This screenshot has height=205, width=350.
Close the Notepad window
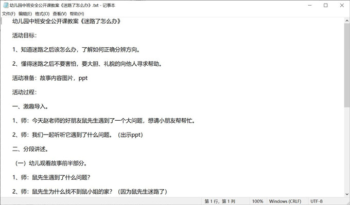tap(342, 5)
